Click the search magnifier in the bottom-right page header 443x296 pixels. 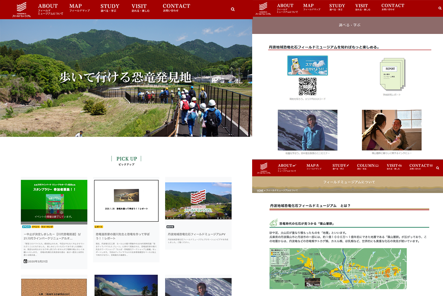438,168
